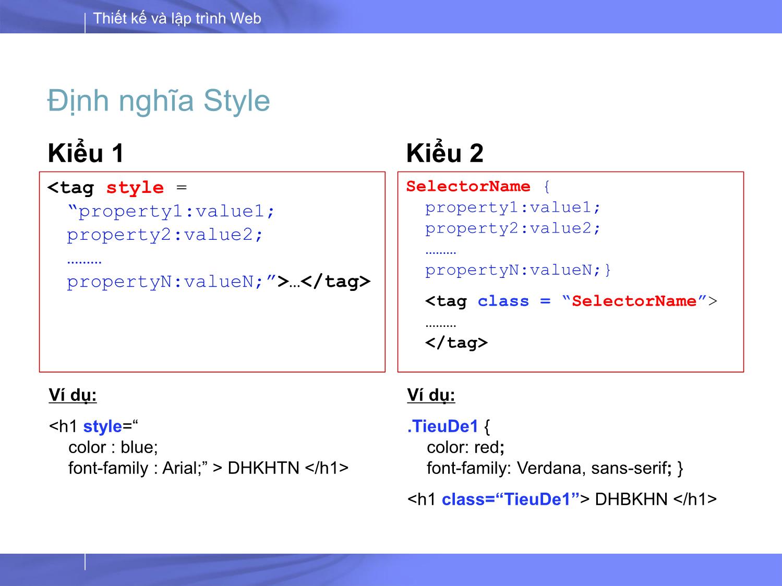Click 'Ví dụ:' label under Kiểu 1
This screenshot has height=586, width=782.
73,396
